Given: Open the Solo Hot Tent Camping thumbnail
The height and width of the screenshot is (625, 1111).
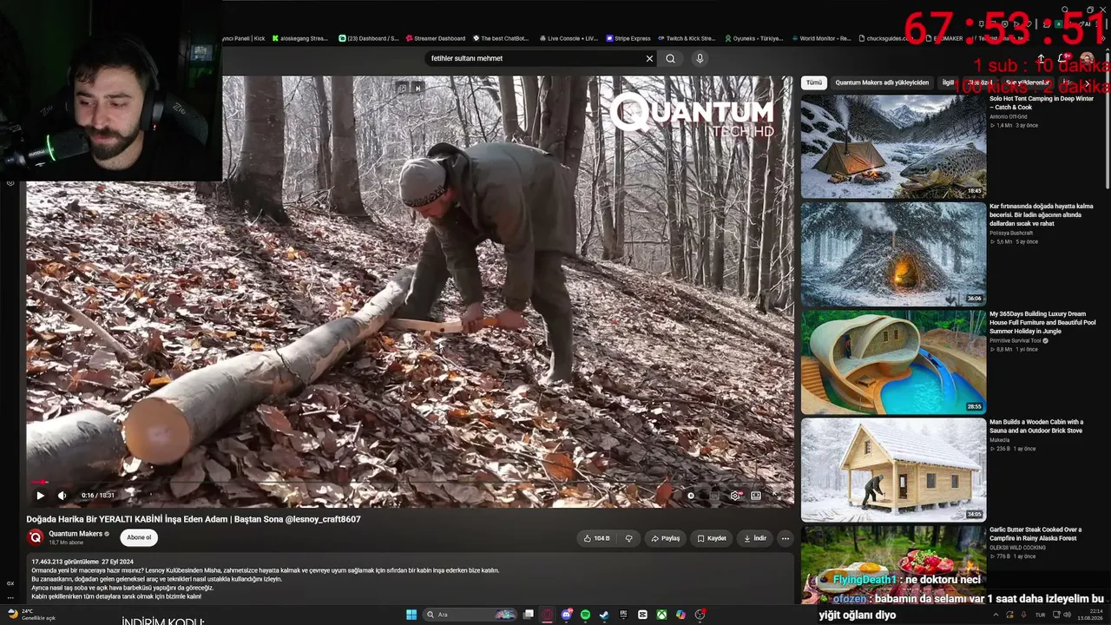Looking at the screenshot, I should click(893, 146).
